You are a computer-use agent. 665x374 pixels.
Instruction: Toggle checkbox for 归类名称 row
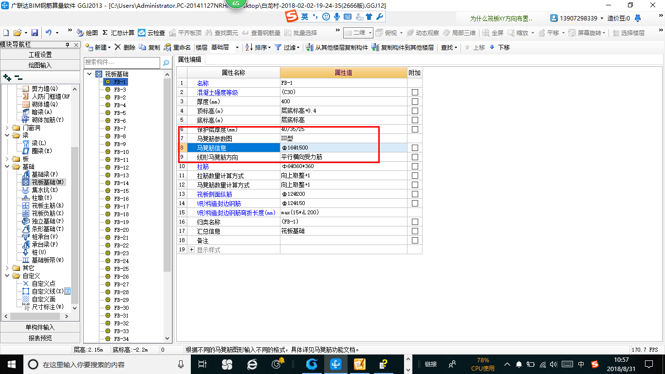click(x=415, y=222)
